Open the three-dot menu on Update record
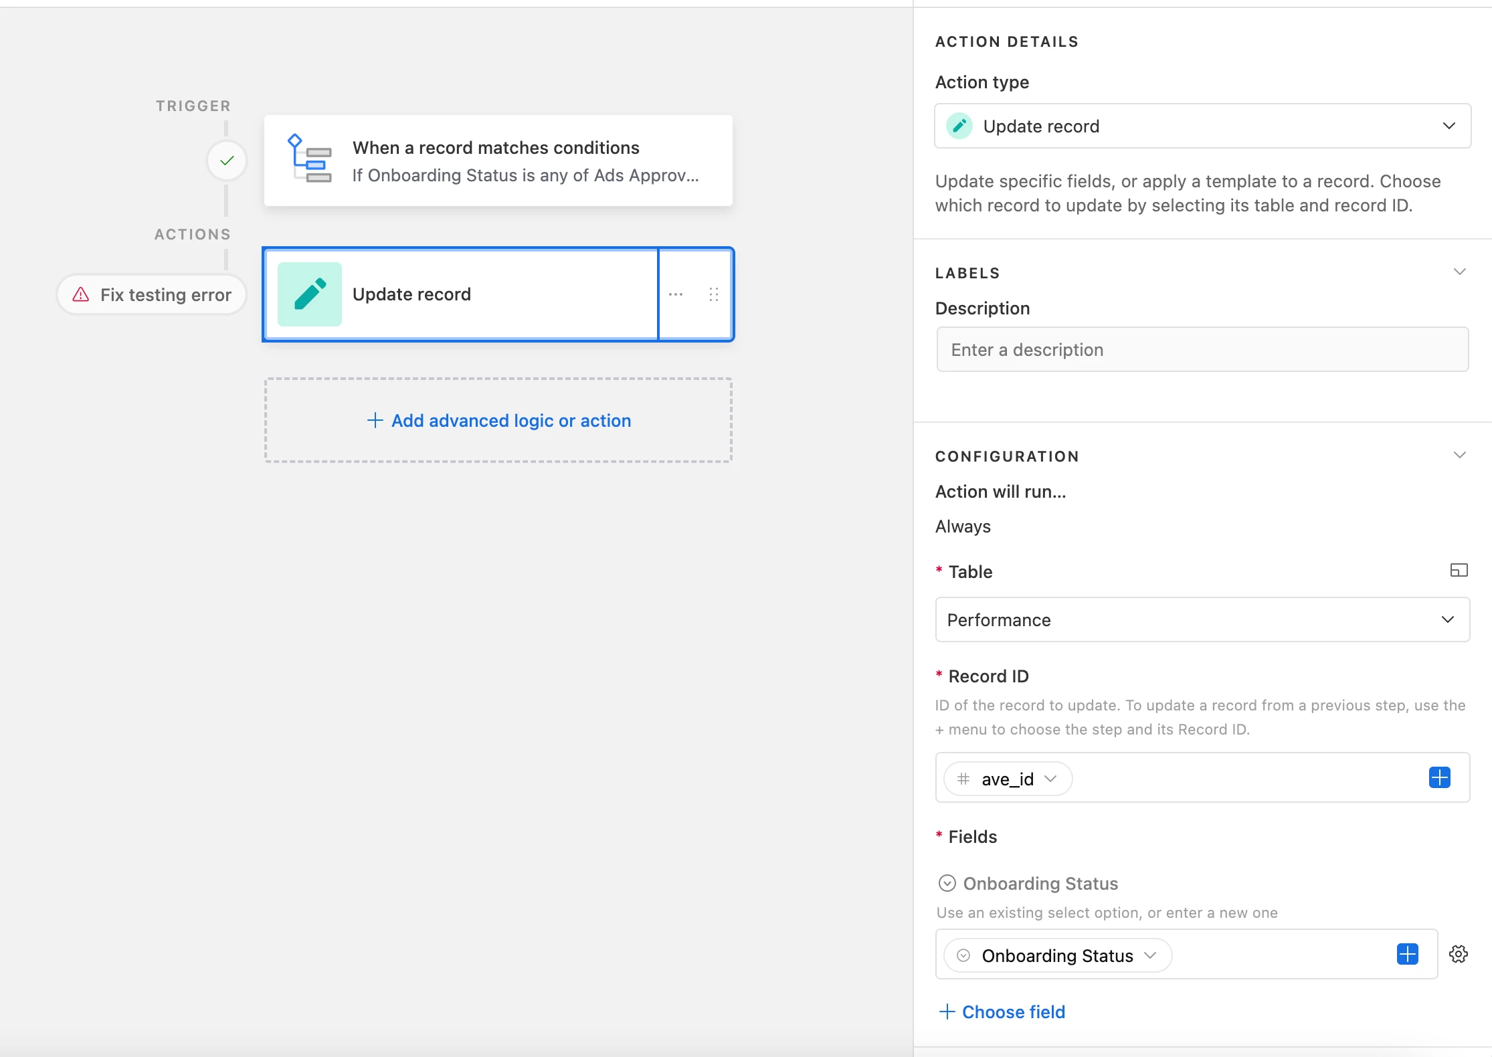Screen dimensions: 1492x1057 click(x=676, y=294)
